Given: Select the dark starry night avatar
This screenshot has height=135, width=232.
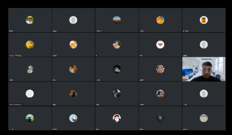Looking at the screenshot, I should [160, 118].
